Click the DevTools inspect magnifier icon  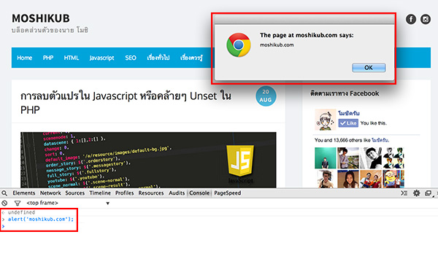4,193
